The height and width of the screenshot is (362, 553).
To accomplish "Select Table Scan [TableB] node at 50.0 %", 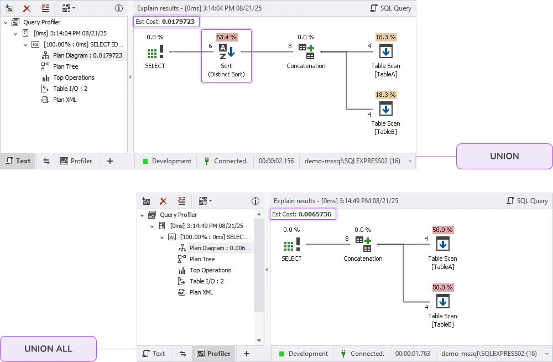I will 442,306.
